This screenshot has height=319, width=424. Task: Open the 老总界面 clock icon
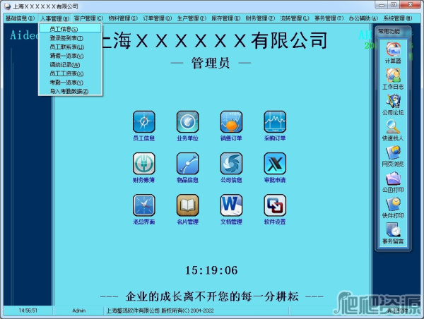click(x=144, y=205)
